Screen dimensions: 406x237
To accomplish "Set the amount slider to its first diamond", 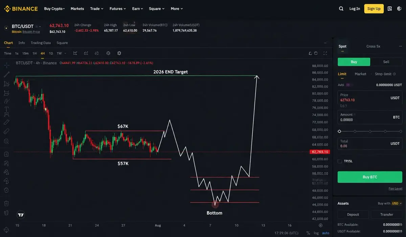I will (x=339, y=131).
